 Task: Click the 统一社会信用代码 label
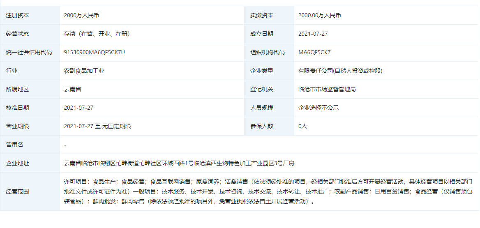tap(29, 52)
